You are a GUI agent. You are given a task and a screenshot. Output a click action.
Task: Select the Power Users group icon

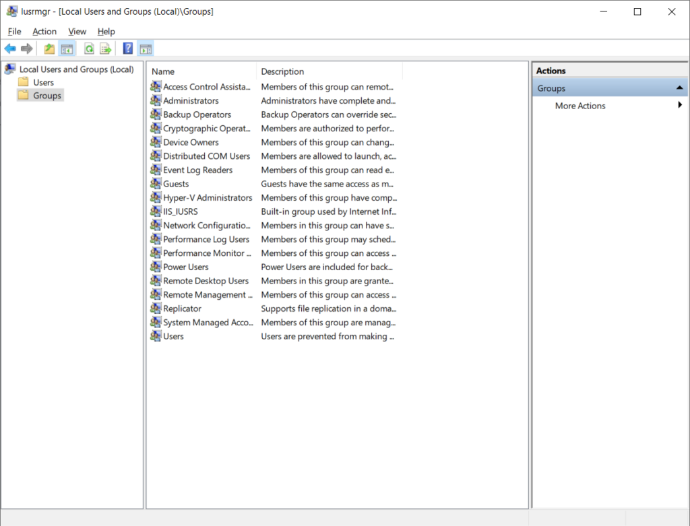click(x=155, y=267)
